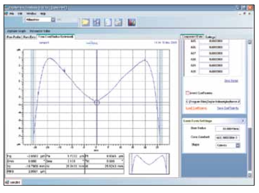Click the Base Radius input field
The width and height of the screenshot is (259, 193).
point(227,129)
